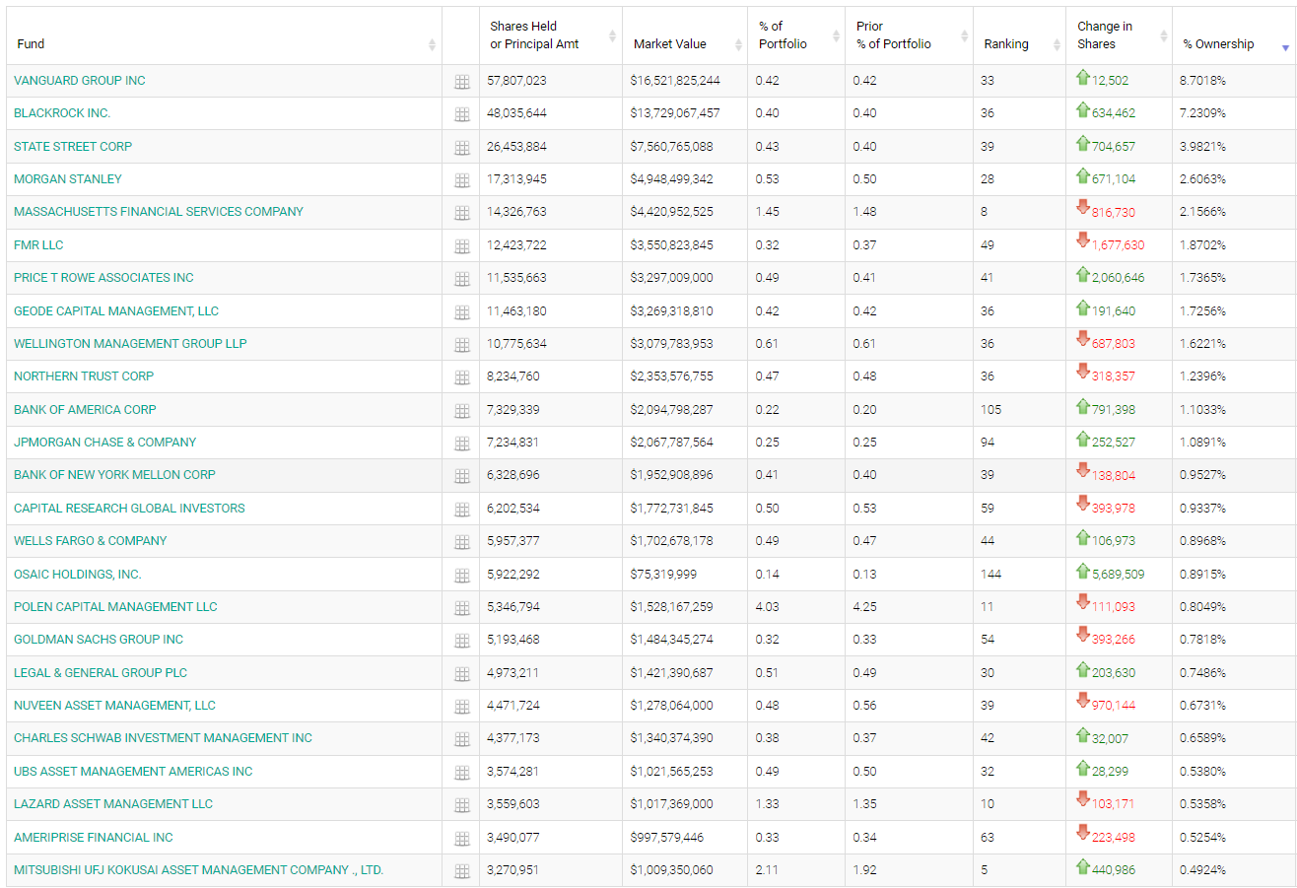Open GEODE CAPITAL MANAGEMENT, LLC link
The height and width of the screenshot is (888, 1297).
click(x=116, y=311)
